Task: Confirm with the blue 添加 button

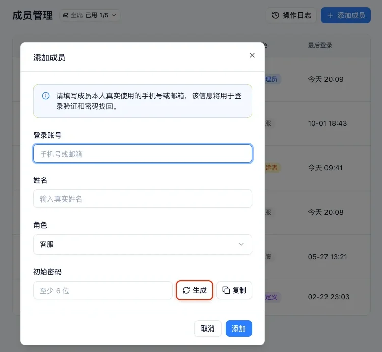Action: [239, 329]
